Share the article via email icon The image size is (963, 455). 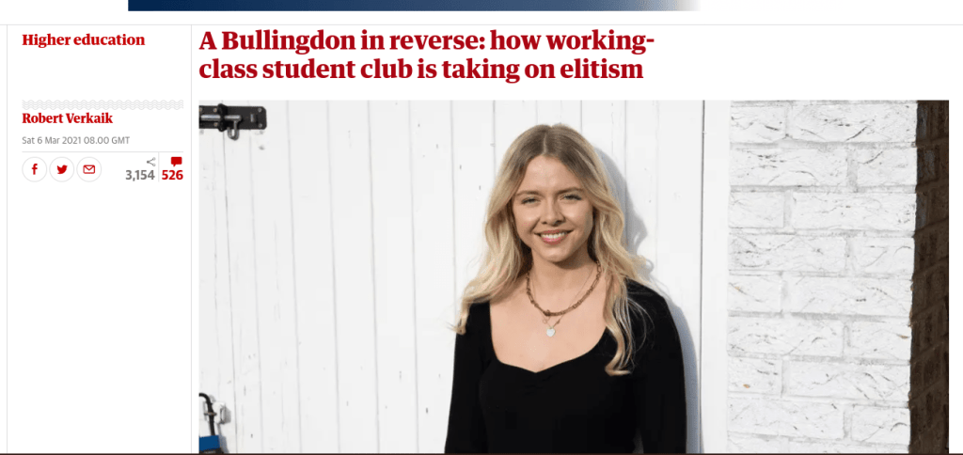point(89,169)
